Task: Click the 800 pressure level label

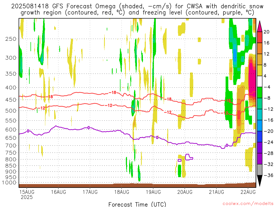Action: [x=11, y=159]
